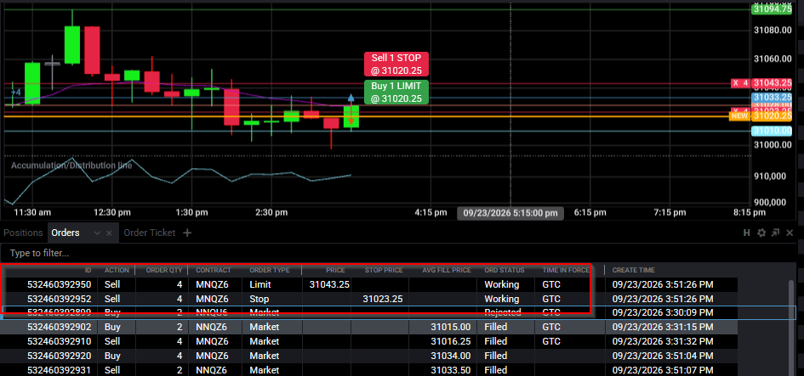Switch to the Positions tab
The image size is (804, 376).
(23, 233)
